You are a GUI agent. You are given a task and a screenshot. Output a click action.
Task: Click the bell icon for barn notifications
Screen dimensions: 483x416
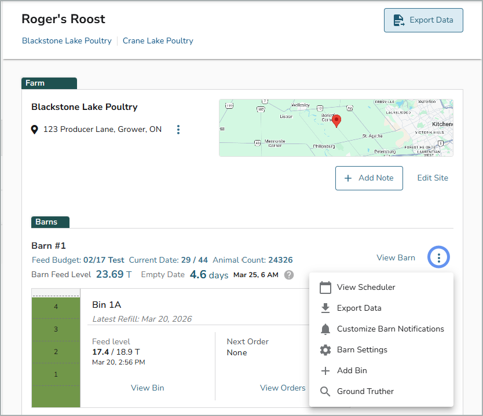325,329
